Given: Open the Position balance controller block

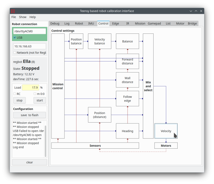Looking at the screenshot, I should [76, 41].
